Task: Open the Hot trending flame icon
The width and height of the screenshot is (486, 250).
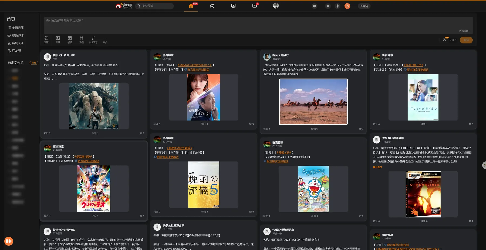Action: point(212,6)
